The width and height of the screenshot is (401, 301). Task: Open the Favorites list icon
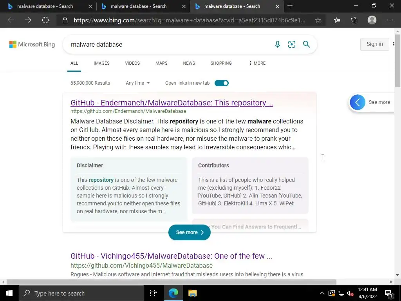tap(337, 20)
